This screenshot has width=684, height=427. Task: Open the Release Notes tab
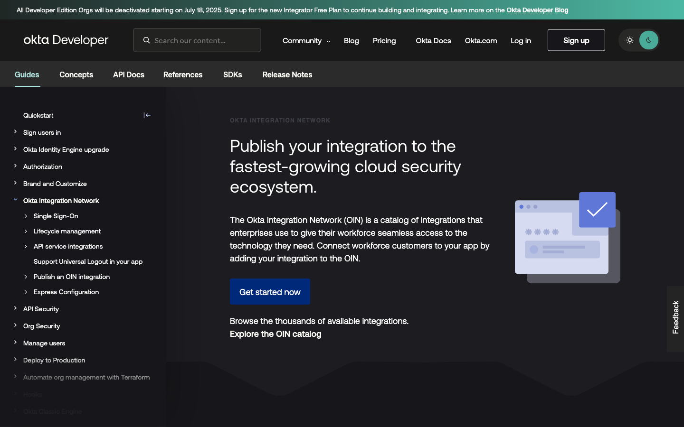pos(287,74)
